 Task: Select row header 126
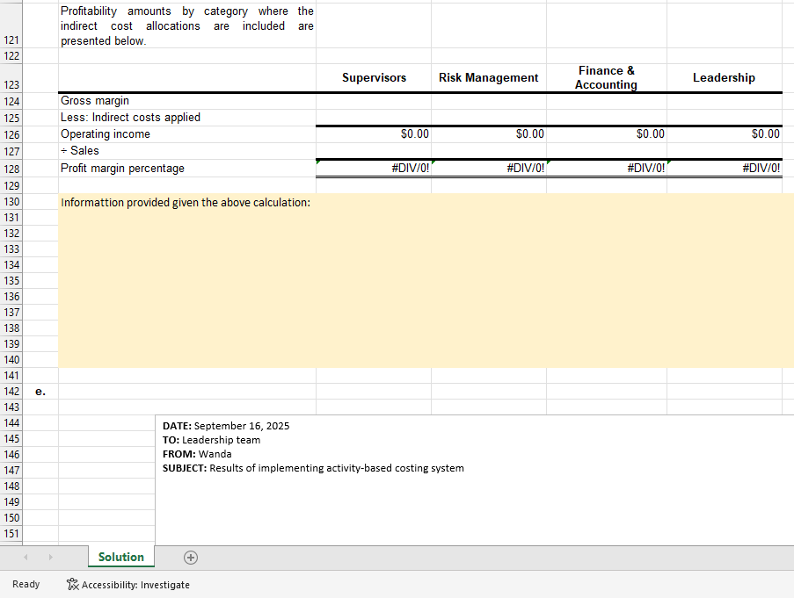pyautogui.click(x=11, y=134)
